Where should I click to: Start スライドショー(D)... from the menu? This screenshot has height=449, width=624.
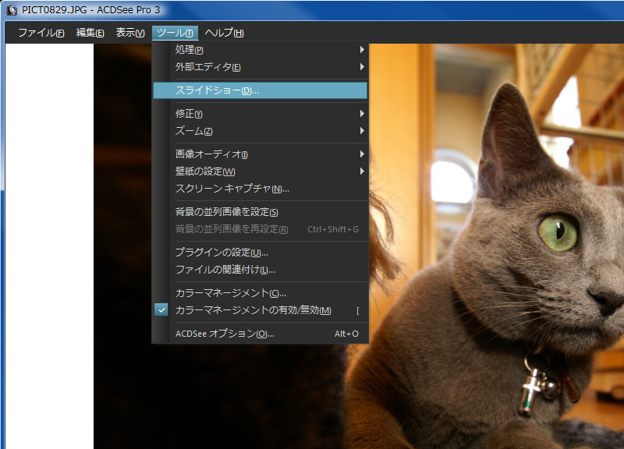click(x=260, y=90)
